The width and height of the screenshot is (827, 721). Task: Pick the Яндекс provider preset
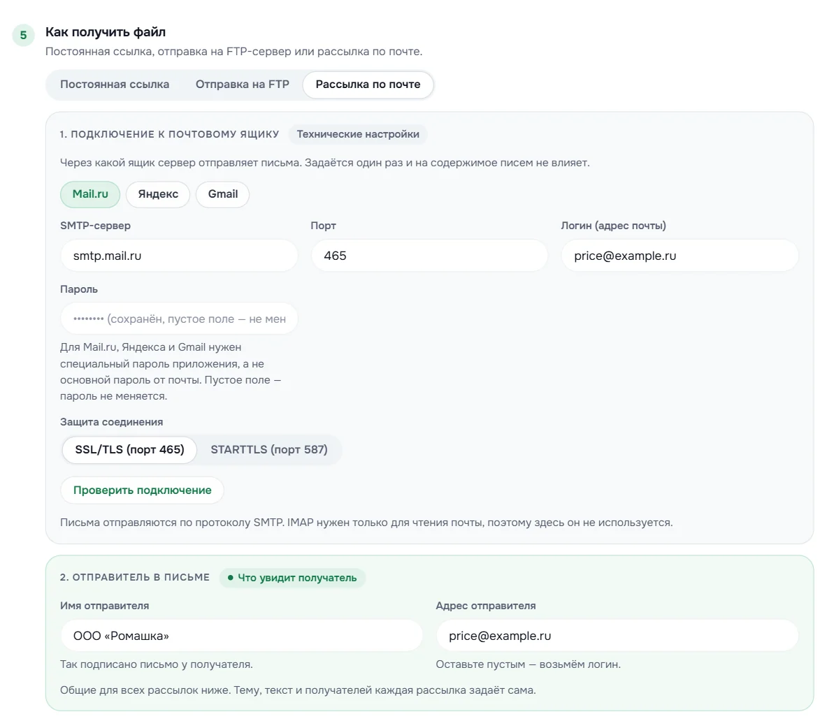coord(158,194)
